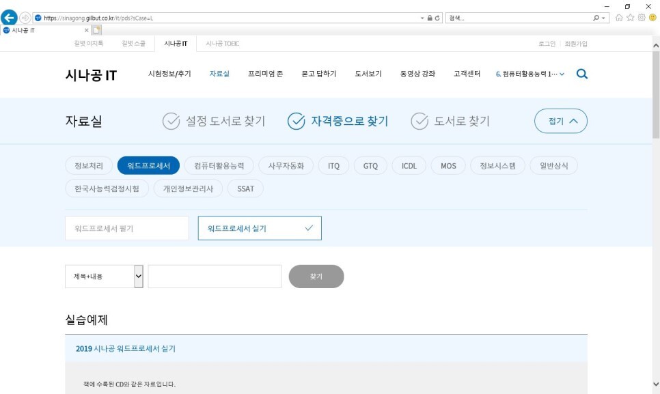
Task: Close the 시나공 IT browser tab
Action: click(x=86, y=30)
